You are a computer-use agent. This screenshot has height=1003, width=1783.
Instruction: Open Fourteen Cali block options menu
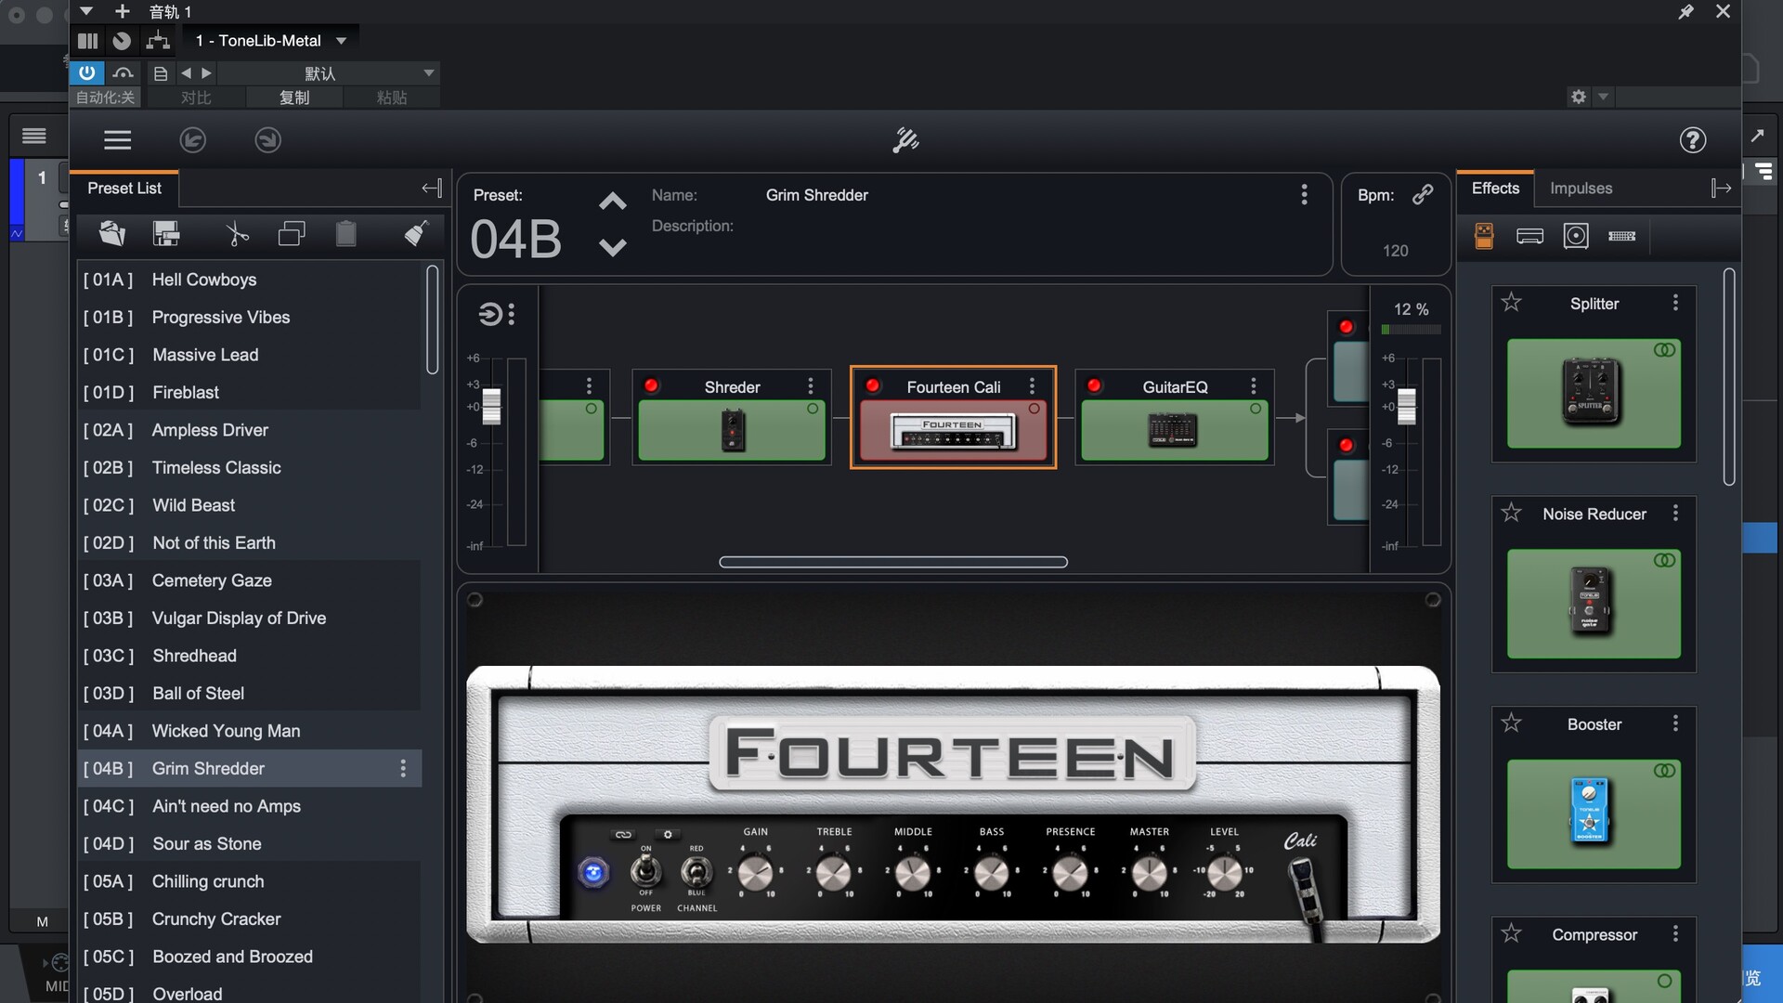tap(1032, 385)
